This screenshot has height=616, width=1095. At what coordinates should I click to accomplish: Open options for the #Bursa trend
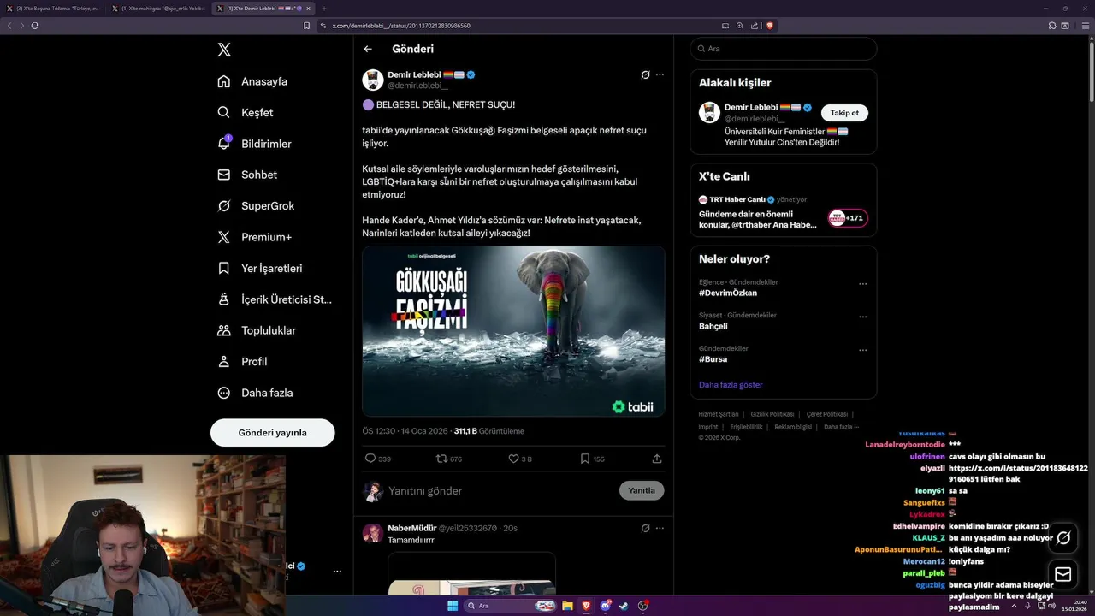click(x=862, y=350)
